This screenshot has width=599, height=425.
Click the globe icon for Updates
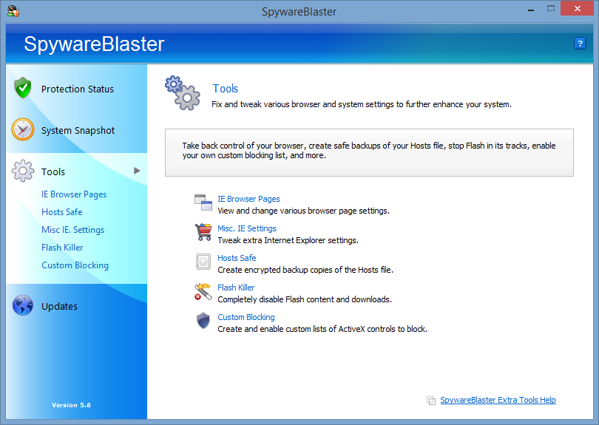point(23,305)
